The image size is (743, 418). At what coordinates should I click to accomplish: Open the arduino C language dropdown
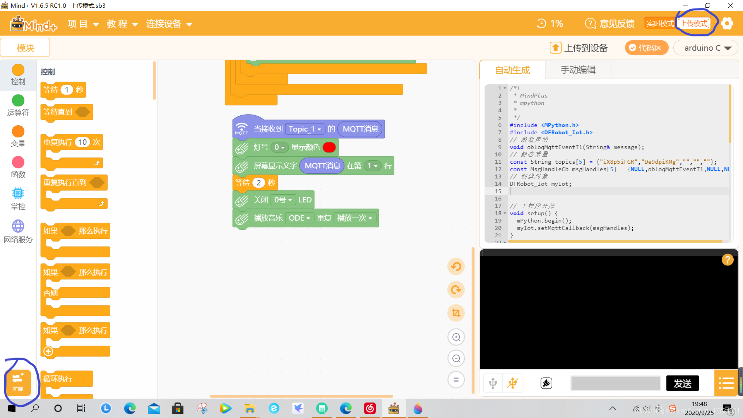[706, 48]
